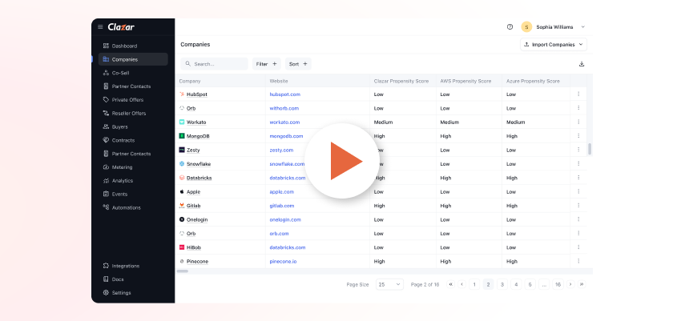Click the Website column header

click(x=279, y=81)
